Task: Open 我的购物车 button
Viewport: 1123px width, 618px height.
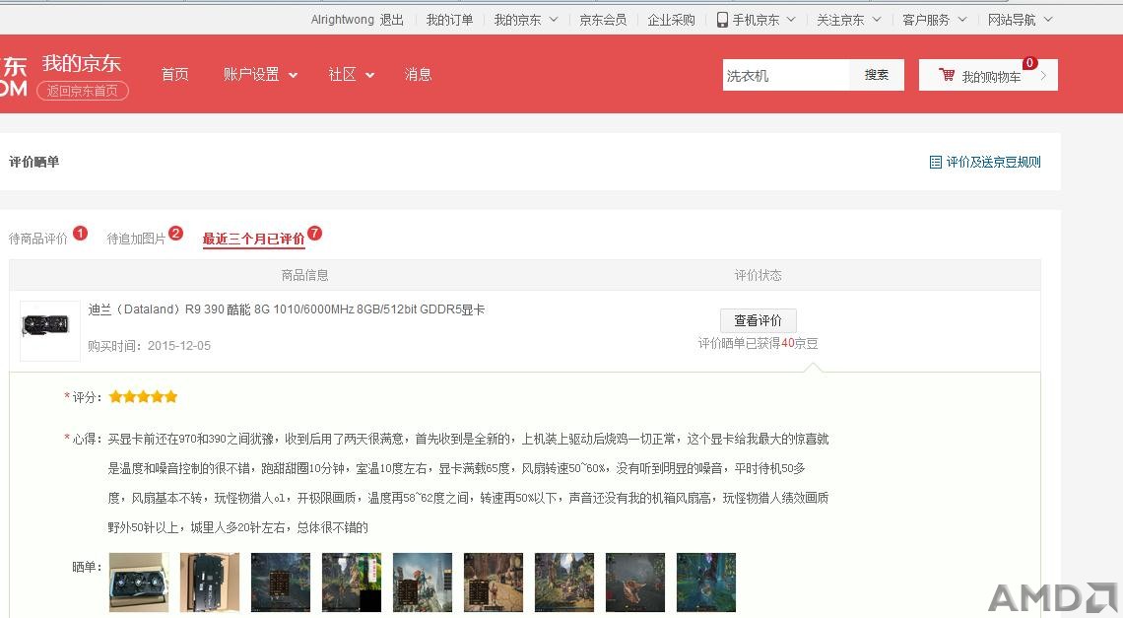Action: pyautogui.click(x=988, y=75)
